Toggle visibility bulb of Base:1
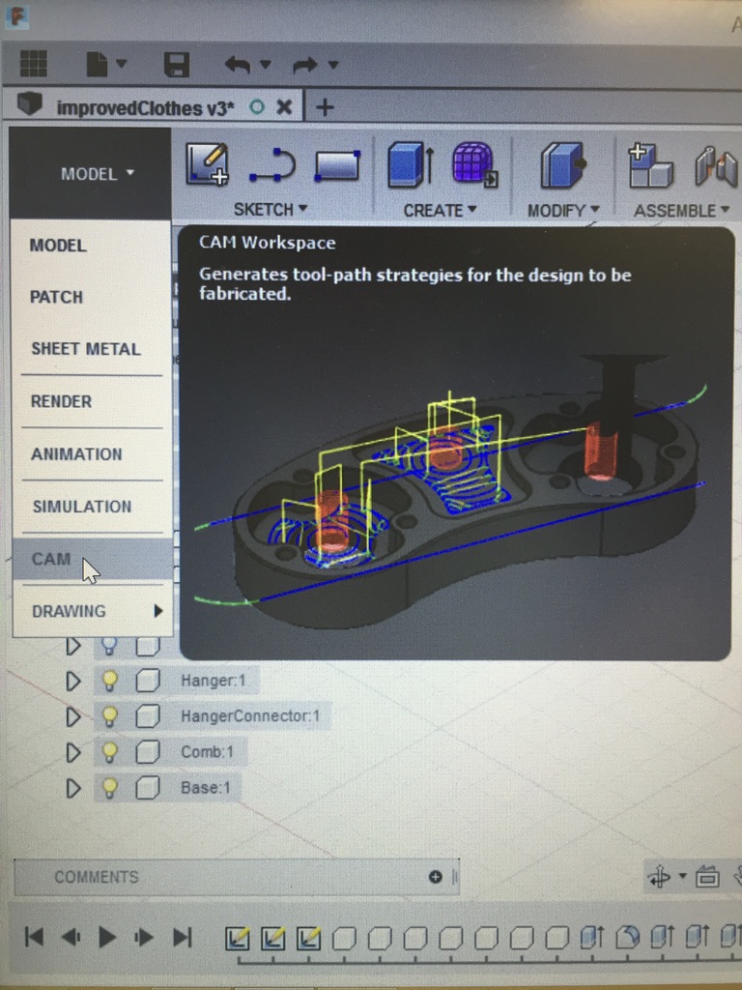Viewport: 742px width, 990px height. click(110, 789)
